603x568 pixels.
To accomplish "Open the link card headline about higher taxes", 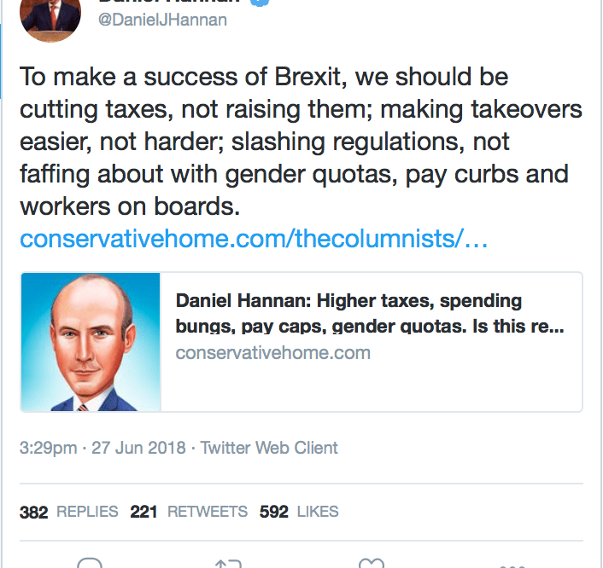I will click(x=348, y=301).
